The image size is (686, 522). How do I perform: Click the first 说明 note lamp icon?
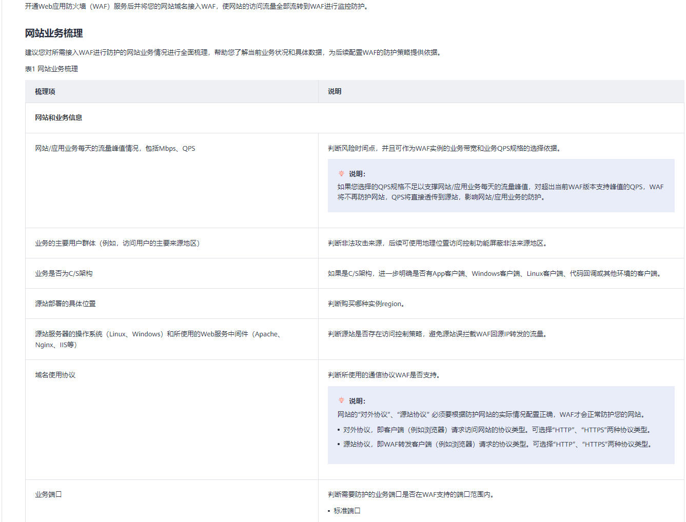click(x=341, y=173)
